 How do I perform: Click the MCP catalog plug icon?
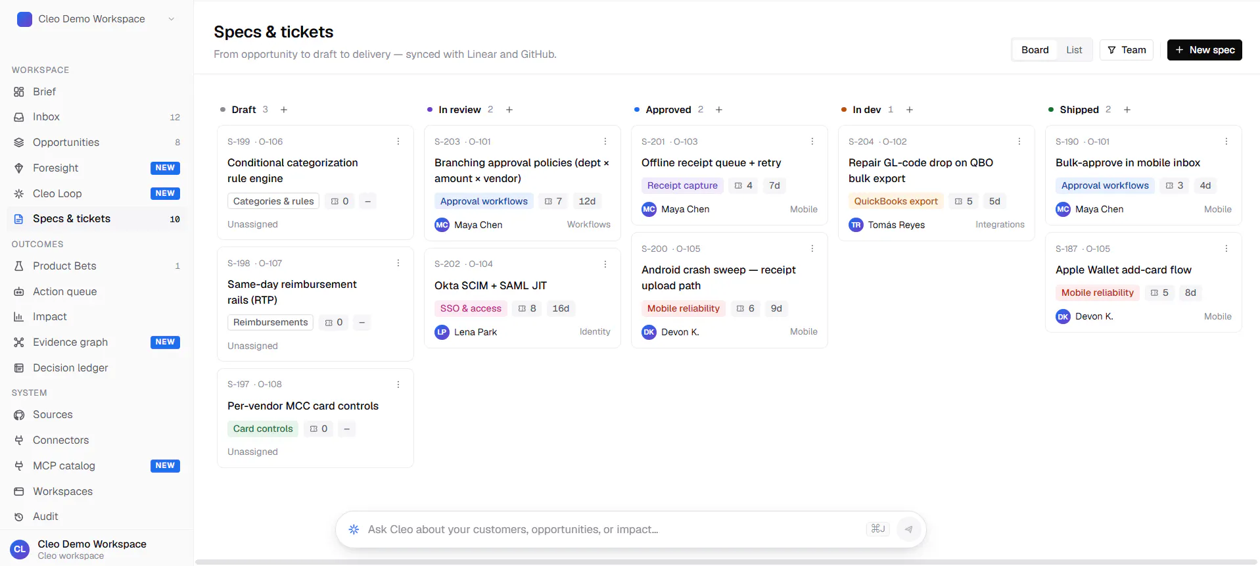19,466
